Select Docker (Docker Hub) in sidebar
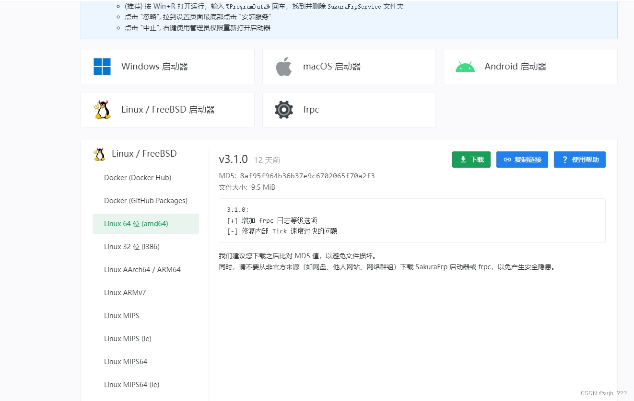Screen dimensions: 634x401 (x=138, y=177)
